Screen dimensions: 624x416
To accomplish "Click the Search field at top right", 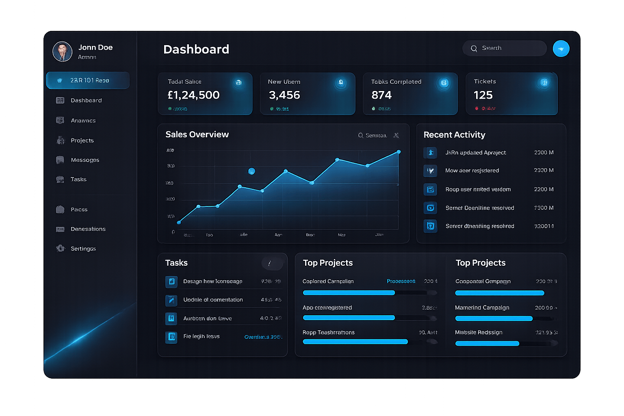I will pos(505,48).
